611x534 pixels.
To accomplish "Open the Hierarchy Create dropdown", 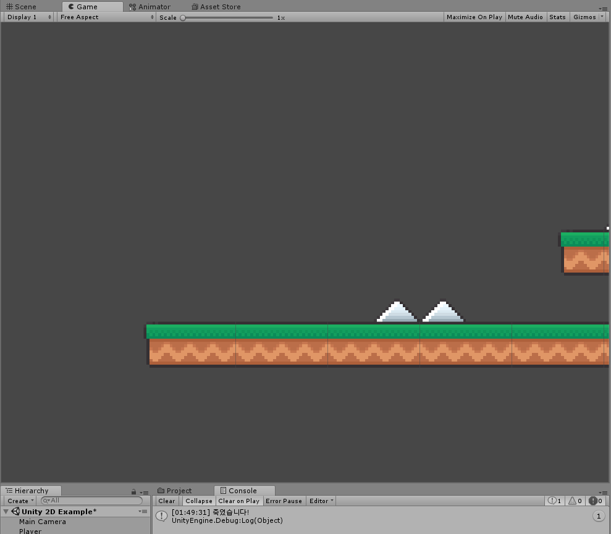I will point(20,501).
